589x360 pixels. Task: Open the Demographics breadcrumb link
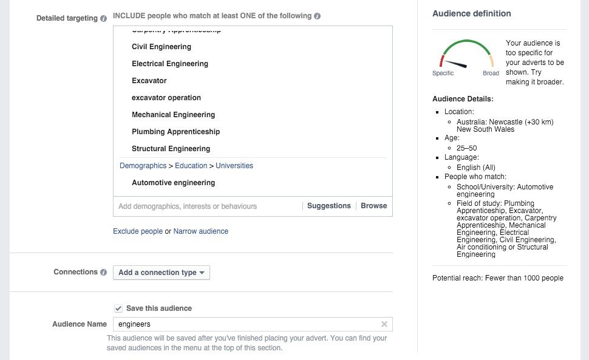pos(143,166)
